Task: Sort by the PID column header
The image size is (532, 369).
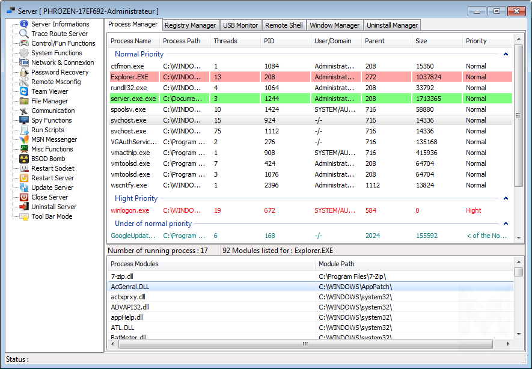Action: click(x=286, y=41)
